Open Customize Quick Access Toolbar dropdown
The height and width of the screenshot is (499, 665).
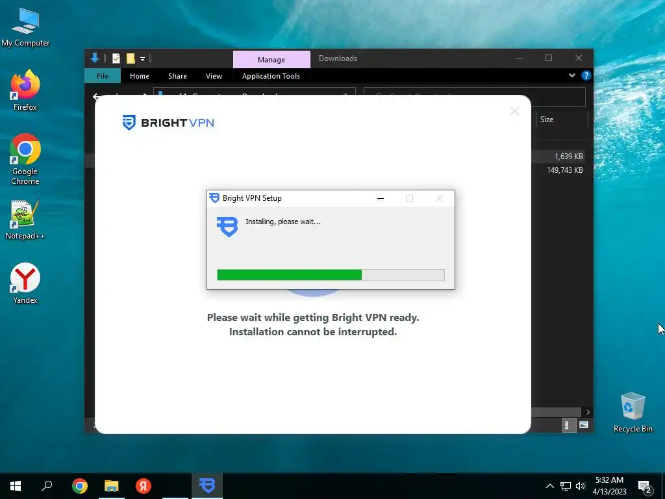coord(142,59)
